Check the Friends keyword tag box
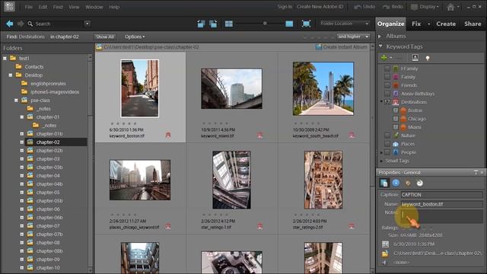Screen dimensions: 487x274 (387, 85)
